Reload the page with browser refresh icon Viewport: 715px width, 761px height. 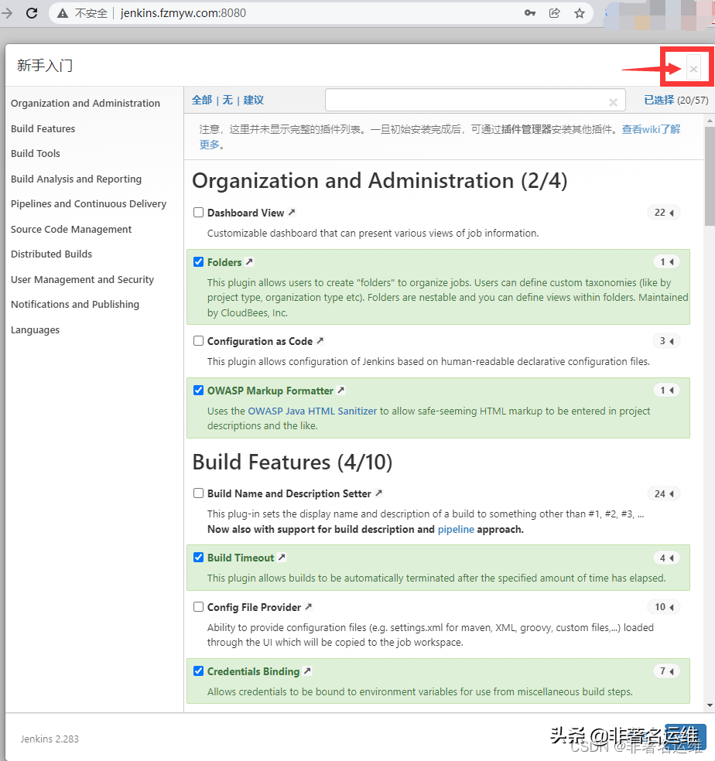pyautogui.click(x=32, y=13)
